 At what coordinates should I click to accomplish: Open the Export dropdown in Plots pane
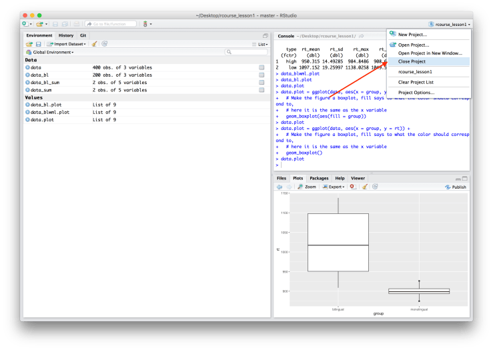(x=334, y=187)
